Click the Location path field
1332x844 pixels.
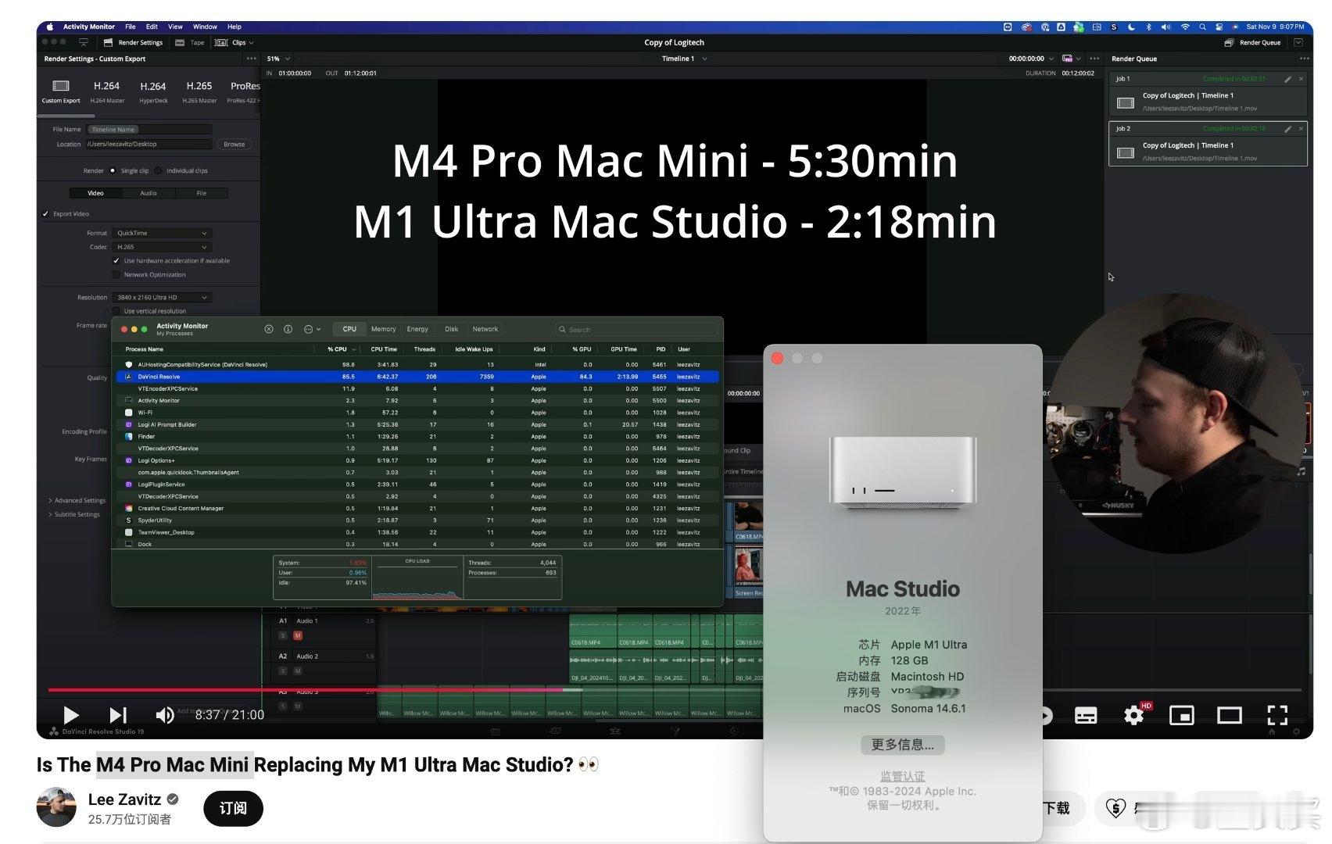pos(149,144)
